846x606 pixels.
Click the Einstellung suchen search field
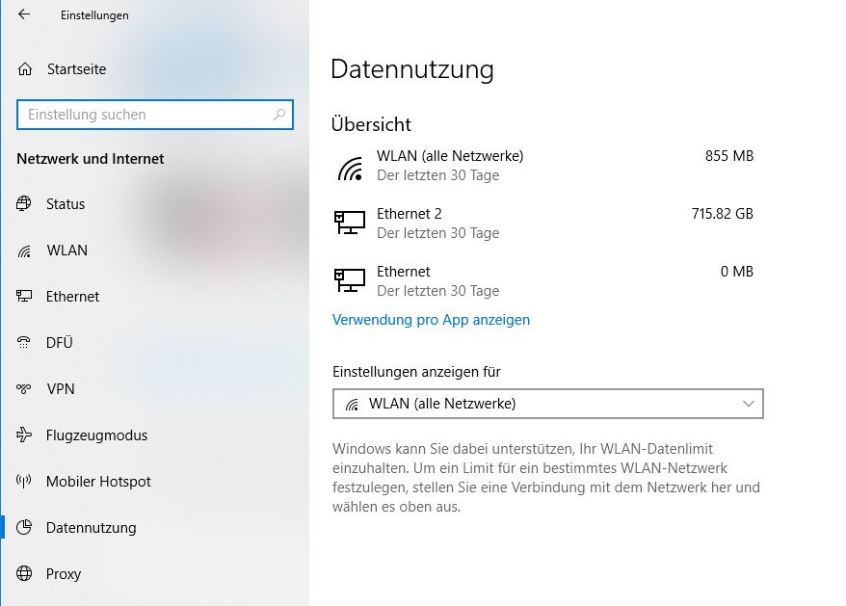click(x=145, y=115)
